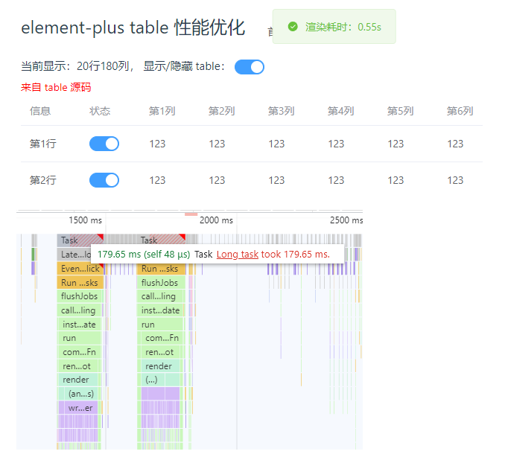
Task: Select the left 'call...ling' block
Action: coord(80,310)
